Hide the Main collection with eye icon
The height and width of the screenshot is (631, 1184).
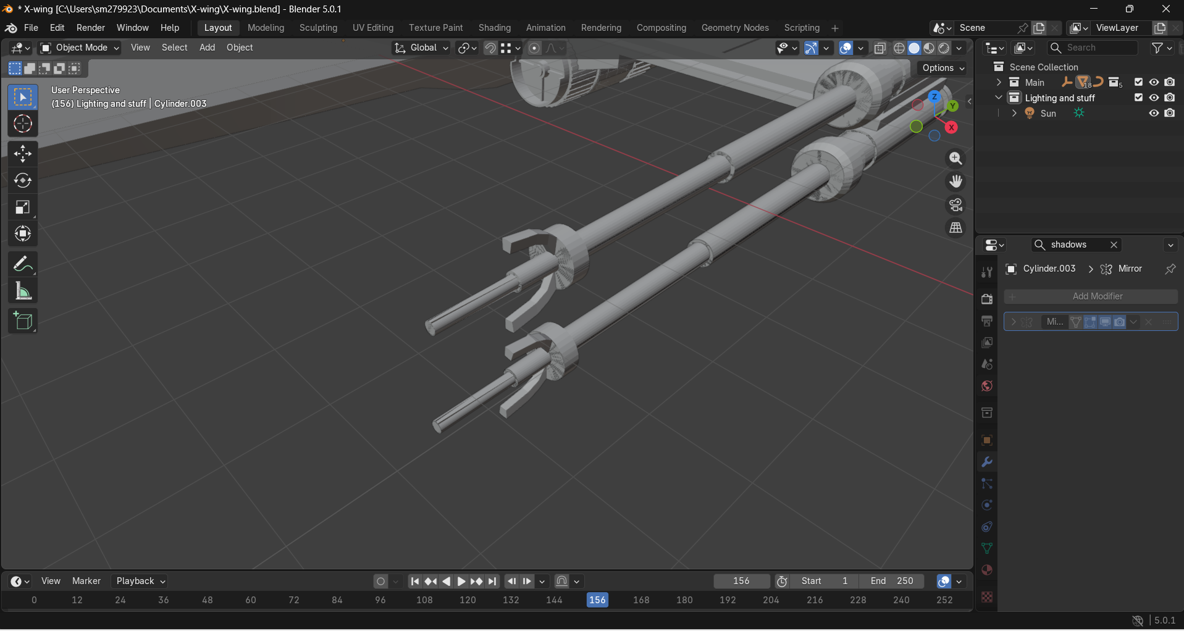click(1154, 82)
